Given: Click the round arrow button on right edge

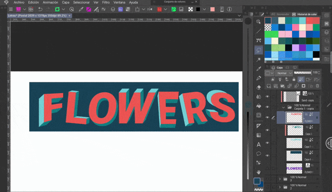Looking at the screenshot, I should click(329, 144).
